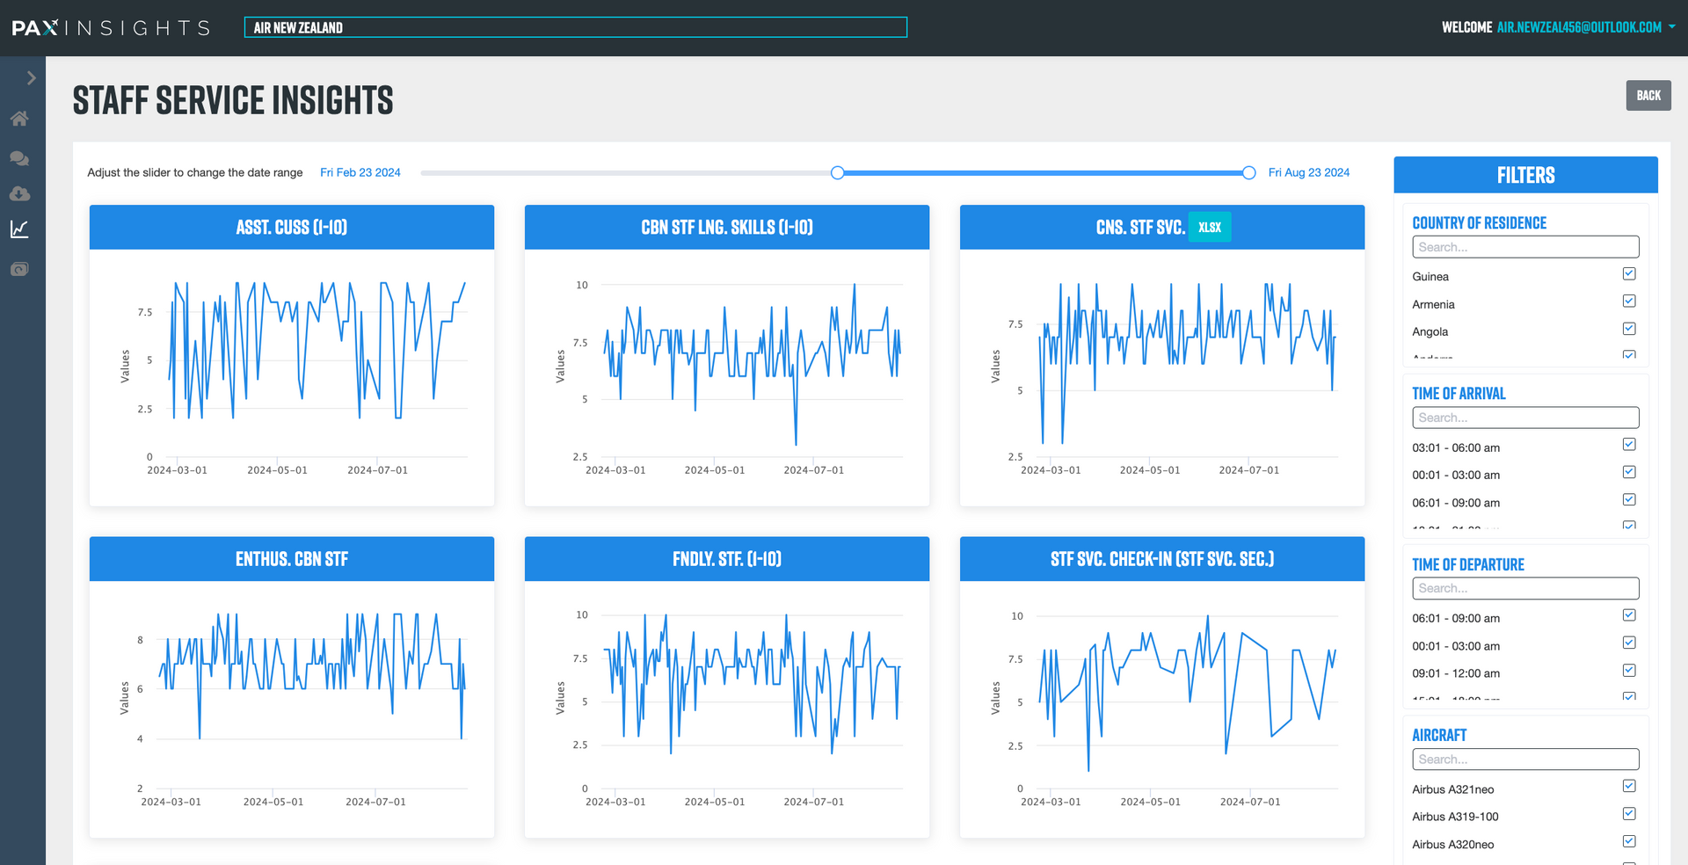Click the PAX Insights logo
The height and width of the screenshot is (865, 1688).
click(111, 28)
